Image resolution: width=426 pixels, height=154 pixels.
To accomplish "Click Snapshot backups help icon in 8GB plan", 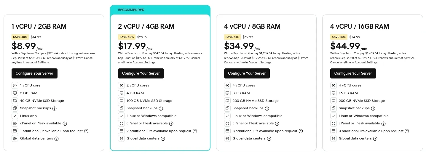I will tap(267, 108).
